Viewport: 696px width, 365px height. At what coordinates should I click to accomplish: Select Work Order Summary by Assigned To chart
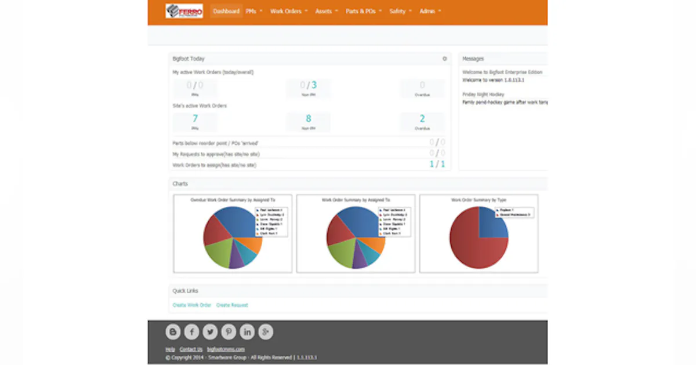coord(356,233)
